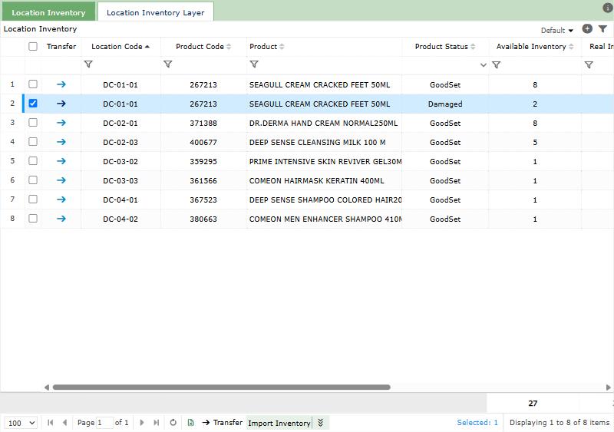Go to last page in pager
Viewport: 614px width, 432px height.
(x=157, y=423)
